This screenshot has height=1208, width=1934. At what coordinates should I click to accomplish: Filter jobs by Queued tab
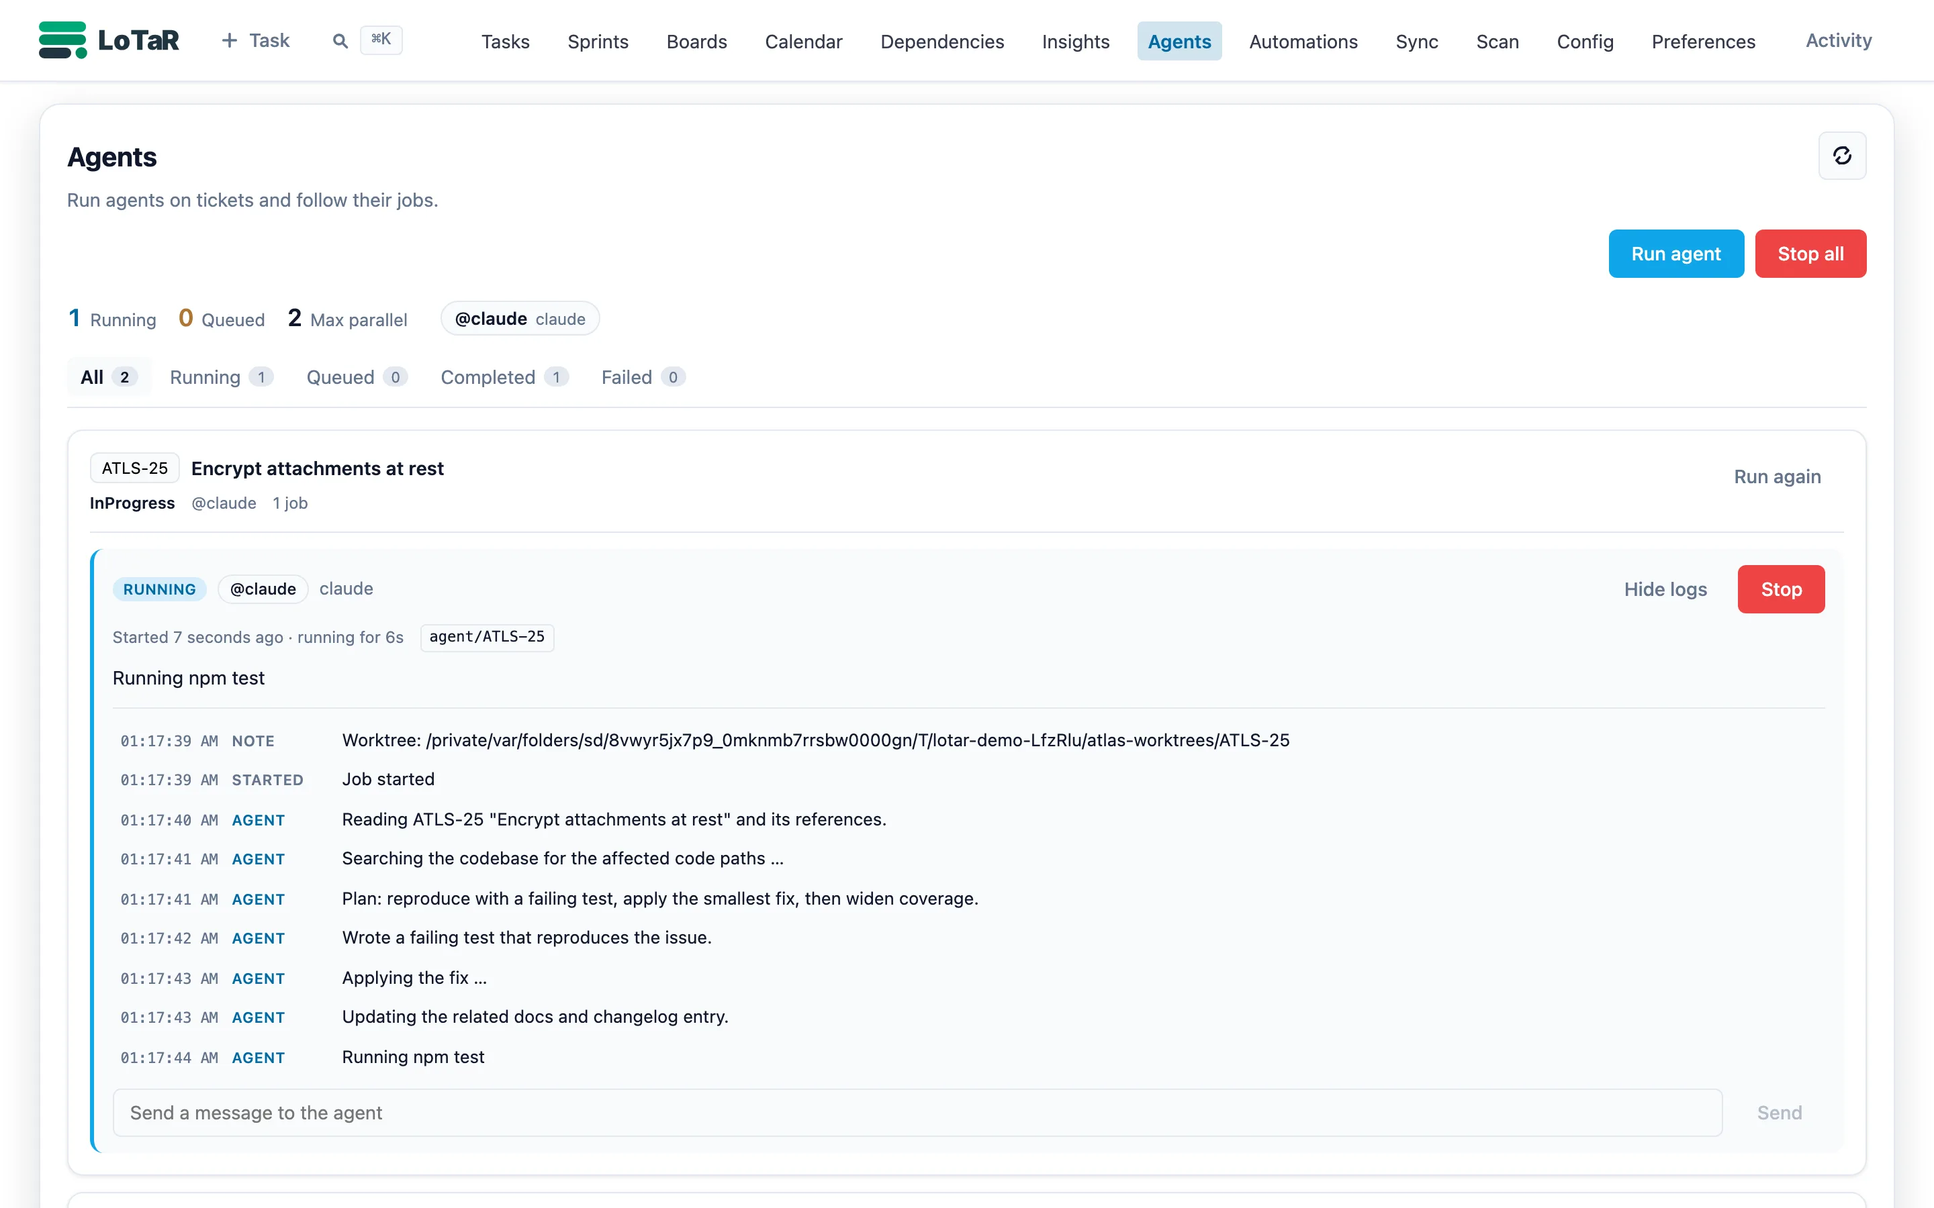point(357,377)
